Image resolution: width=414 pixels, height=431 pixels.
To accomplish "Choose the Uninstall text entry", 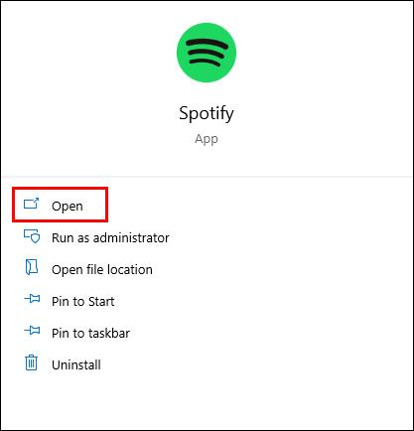I will (76, 364).
